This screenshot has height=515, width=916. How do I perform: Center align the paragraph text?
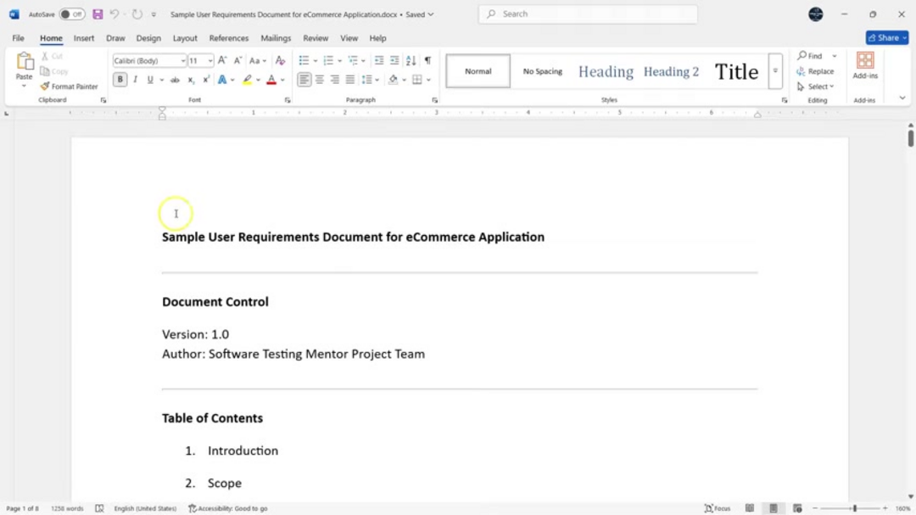(320, 80)
